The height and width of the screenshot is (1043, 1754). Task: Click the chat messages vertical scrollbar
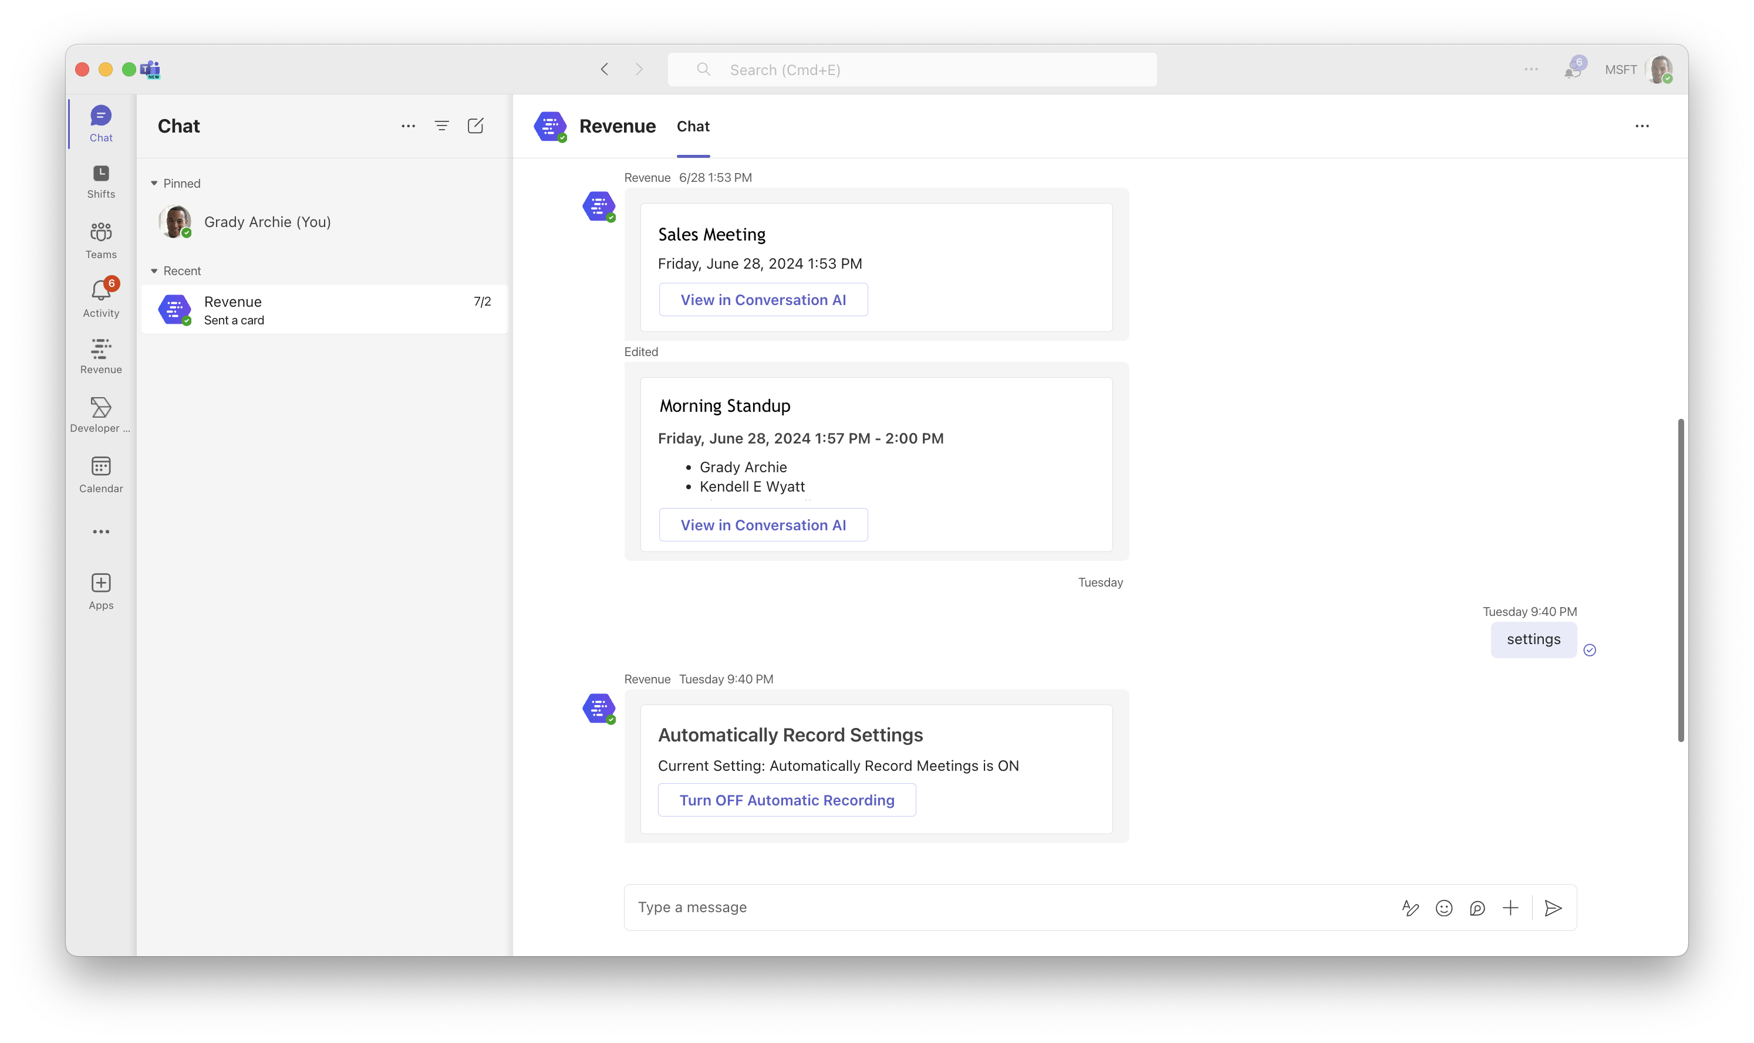click(x=1681, y=580)
